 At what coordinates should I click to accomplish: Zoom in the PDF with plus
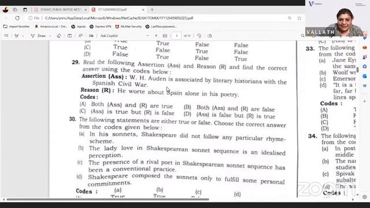(x=156, y=36)
